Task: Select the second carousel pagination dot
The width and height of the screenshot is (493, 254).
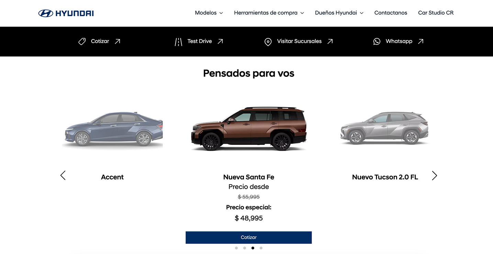Action: point(245,248)
